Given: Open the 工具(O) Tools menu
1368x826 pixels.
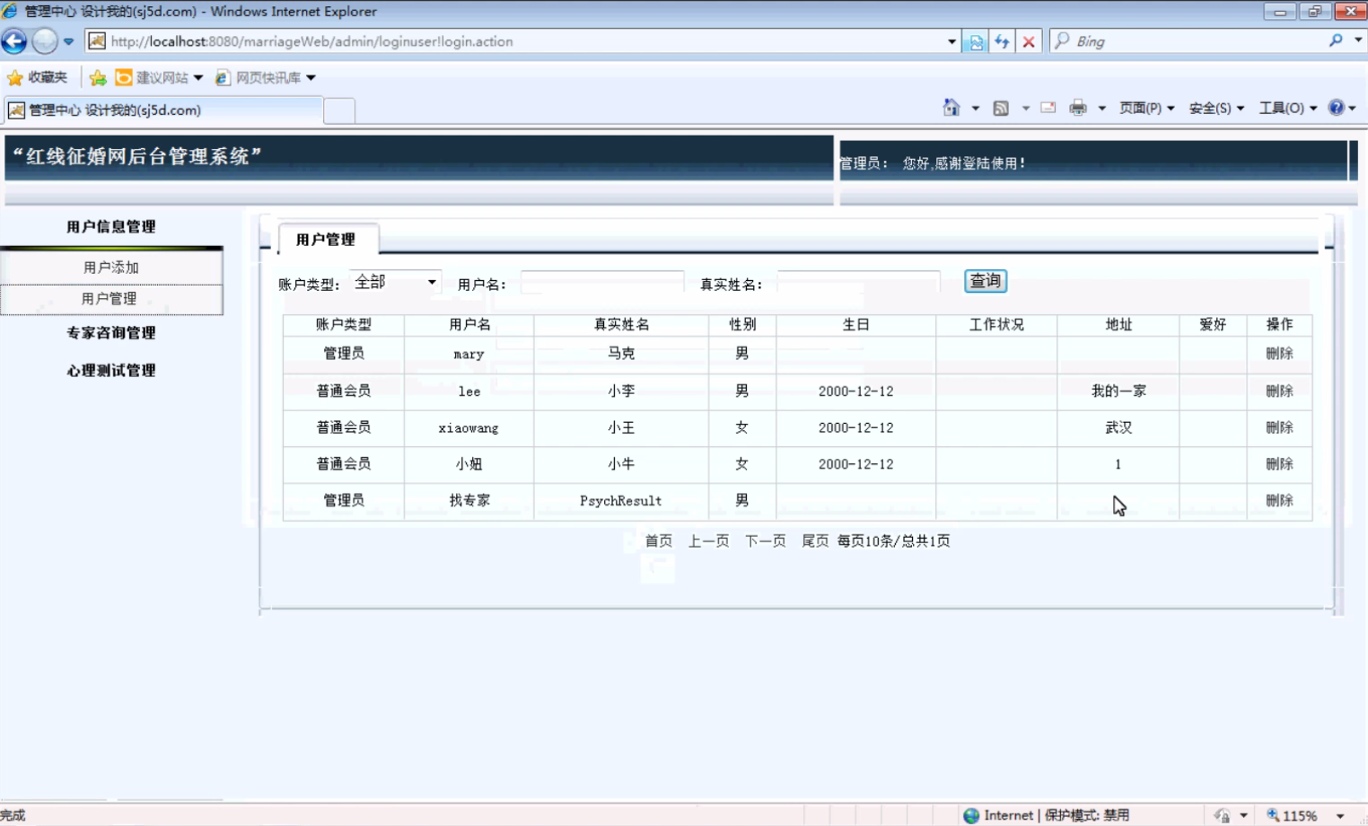Looking at the screenshot, I should (x=1287, y=108).
